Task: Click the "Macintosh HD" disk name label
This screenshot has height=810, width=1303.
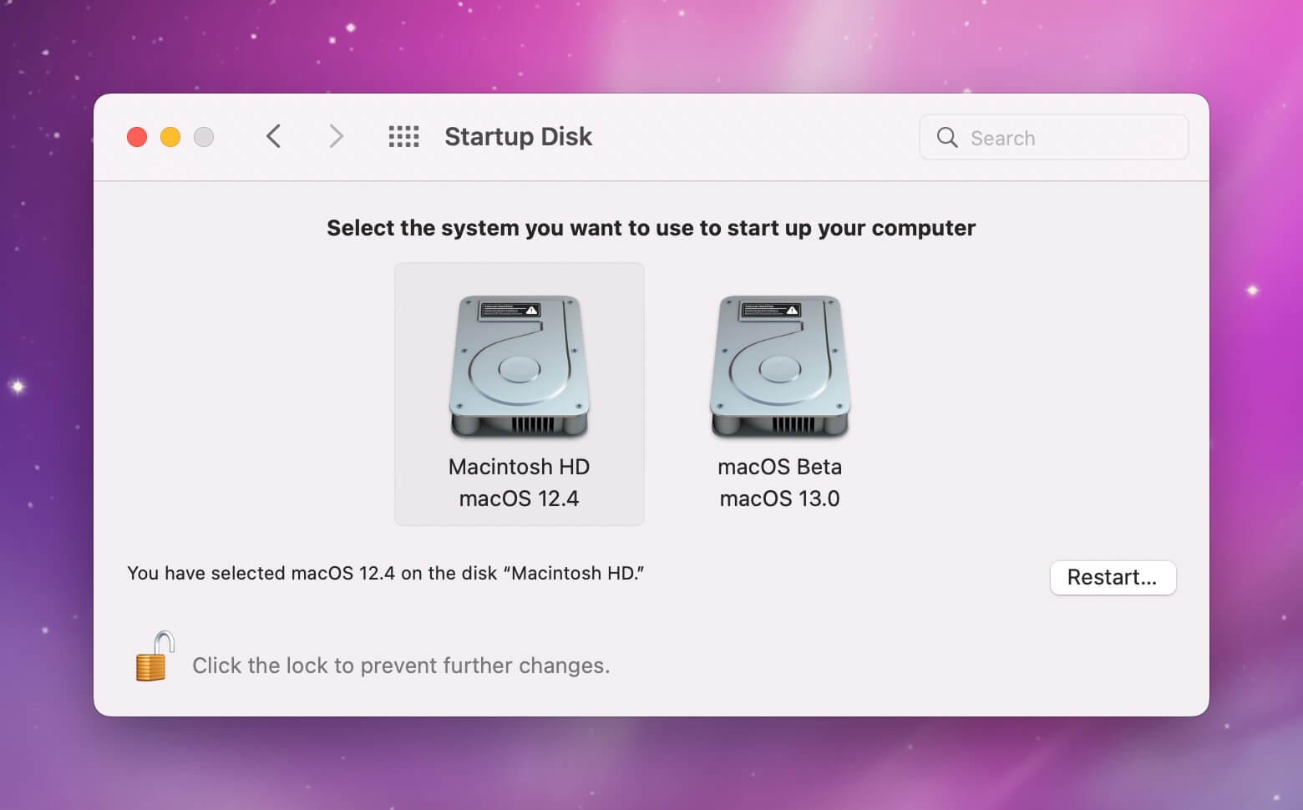Action: point(520,467)
